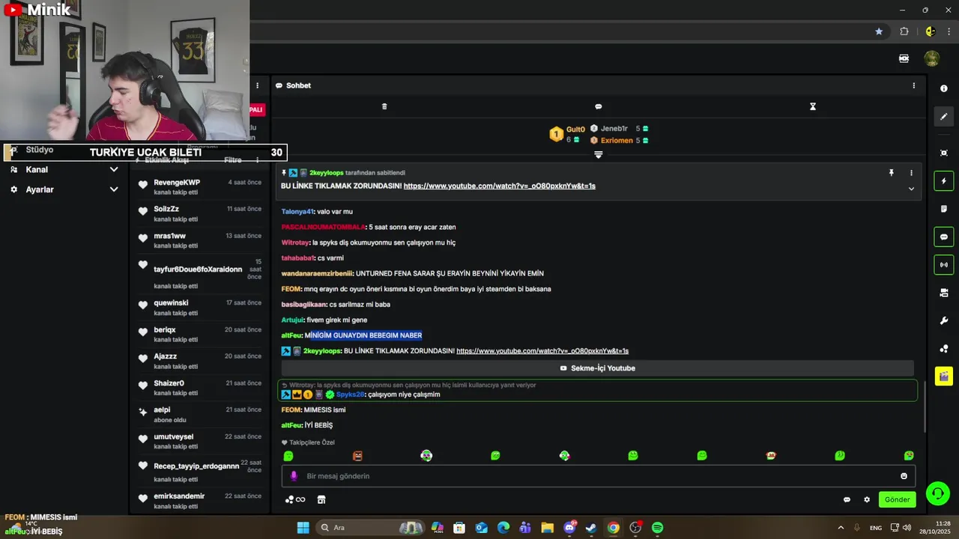
Task: Open Steam from taskbar
Action: [x=591, y=528]
